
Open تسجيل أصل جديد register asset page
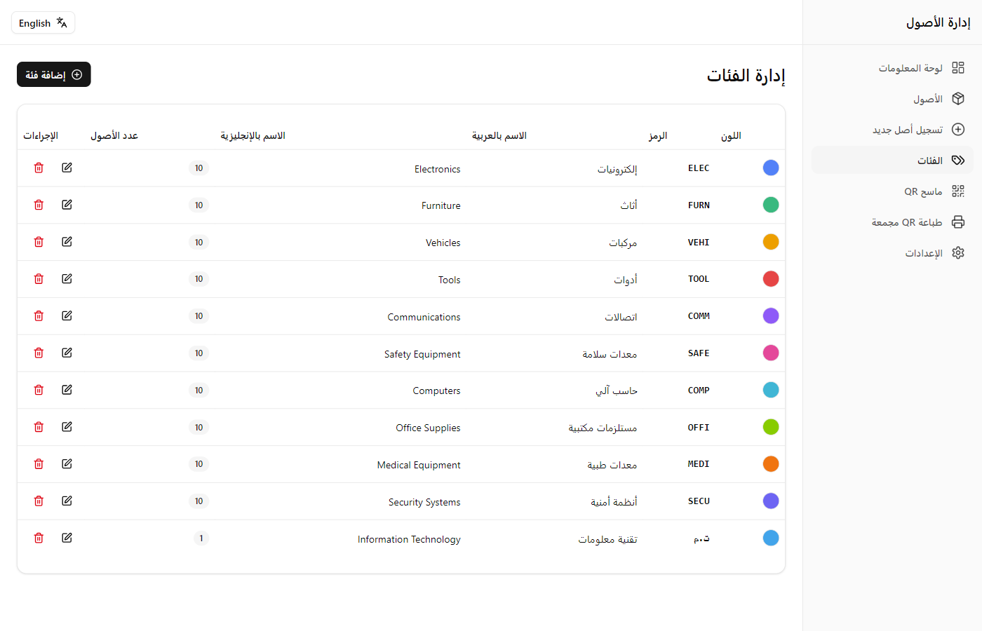tap(892, 129)
